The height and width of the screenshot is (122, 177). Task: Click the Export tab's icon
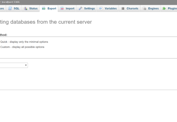click(x=44, y=8)
